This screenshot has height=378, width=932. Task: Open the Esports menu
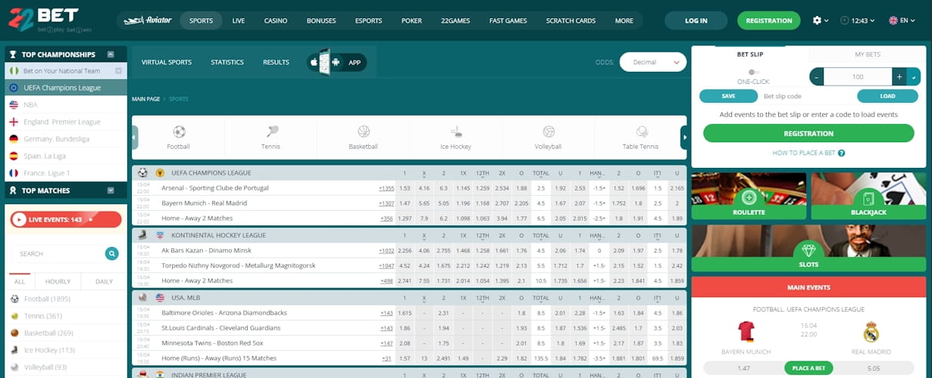coord(368,20)
